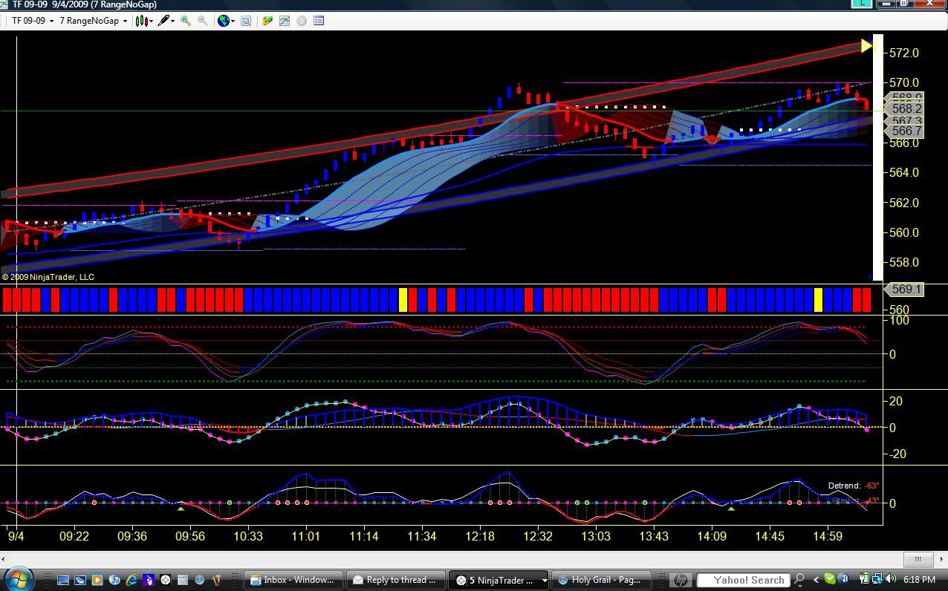Click the purple pen quick launch icon
This screenshot has height=591, width=948.
(148, 580)
